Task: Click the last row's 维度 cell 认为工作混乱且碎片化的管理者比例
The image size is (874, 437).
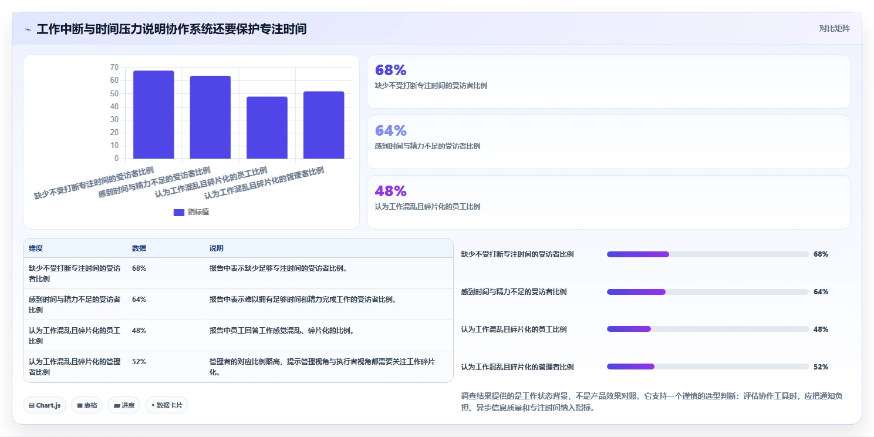Action: pos(75,367)
